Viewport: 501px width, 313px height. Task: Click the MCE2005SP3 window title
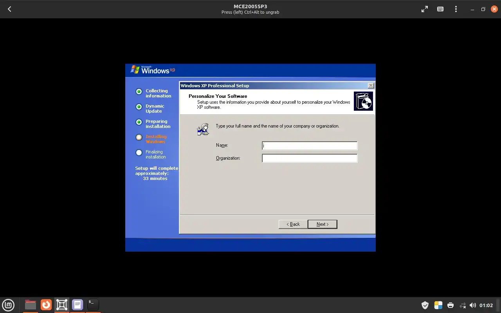(250, 6)
